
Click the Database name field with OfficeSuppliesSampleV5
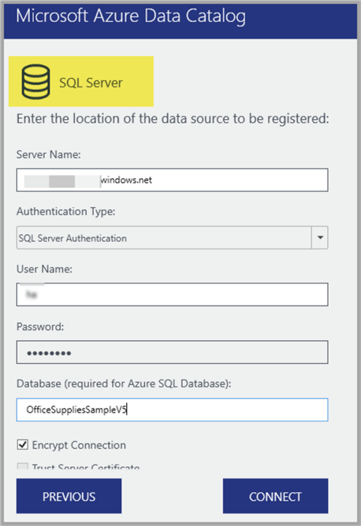pos(173,409)
